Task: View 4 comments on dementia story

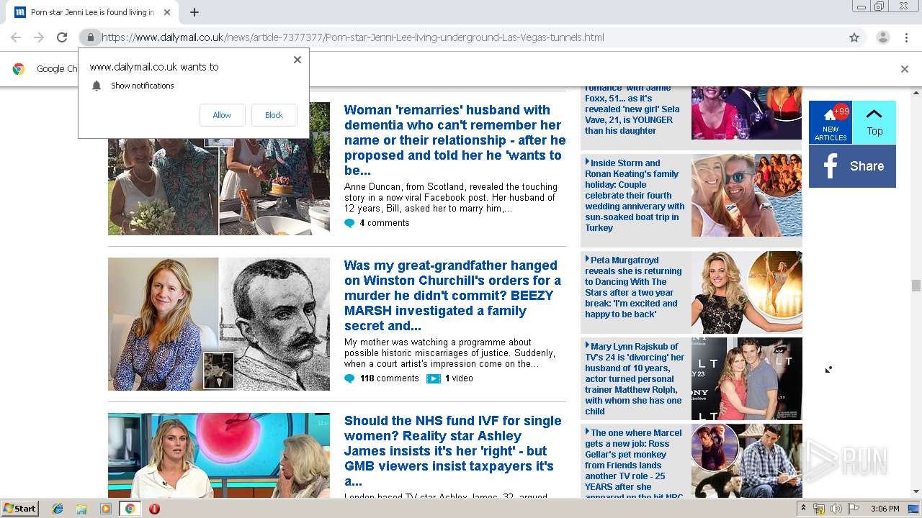Action: pyautogui.click(x=384, y=223)
